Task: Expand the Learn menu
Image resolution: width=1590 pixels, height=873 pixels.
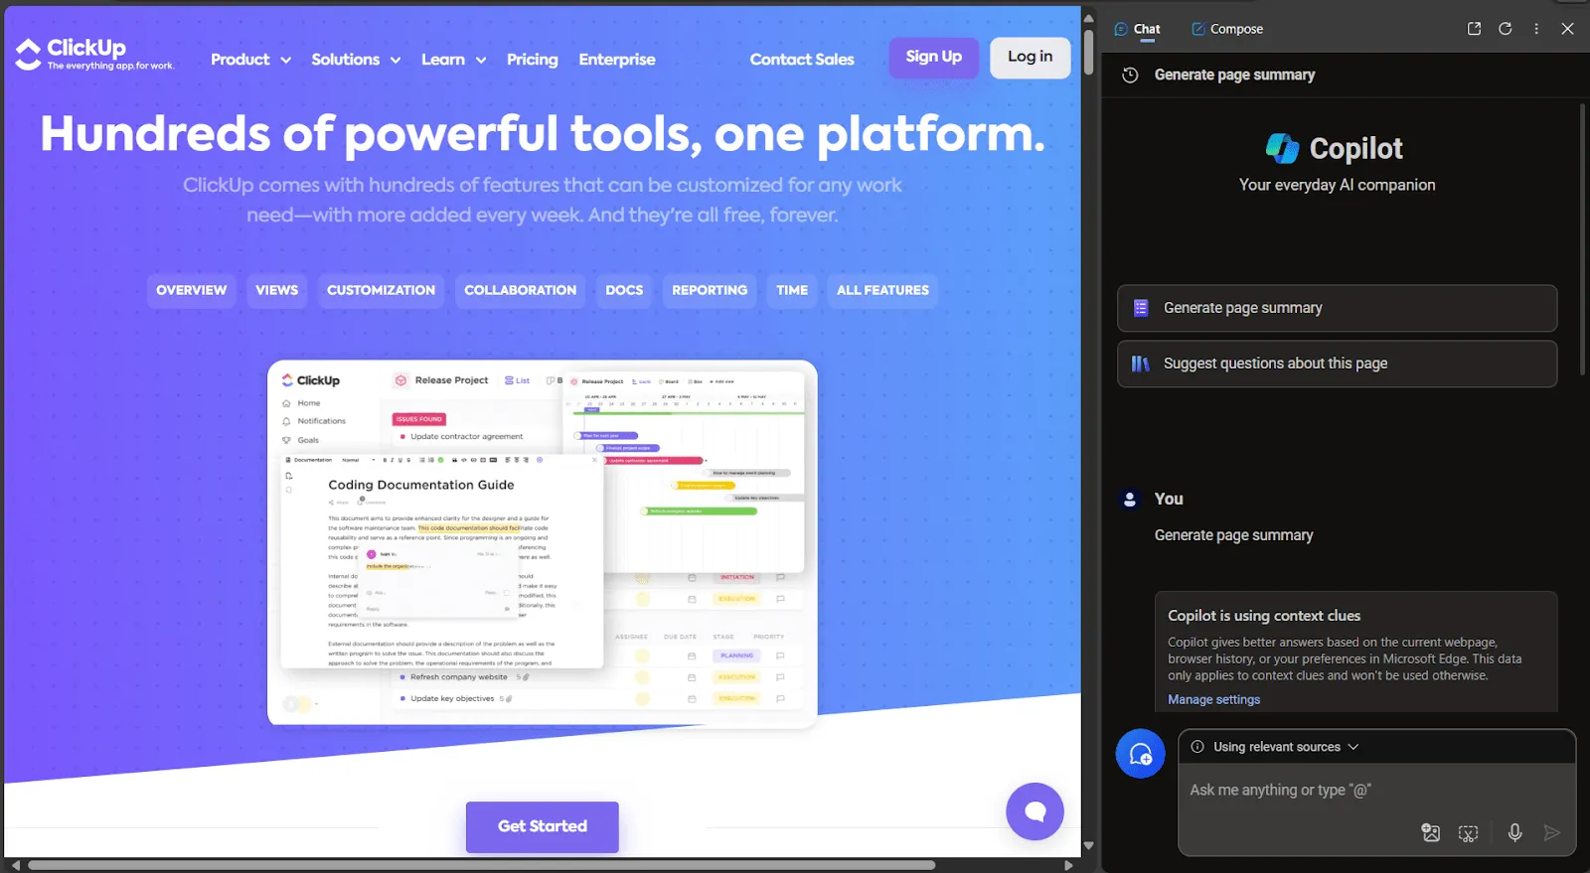Action: click(x=453, y=60)
